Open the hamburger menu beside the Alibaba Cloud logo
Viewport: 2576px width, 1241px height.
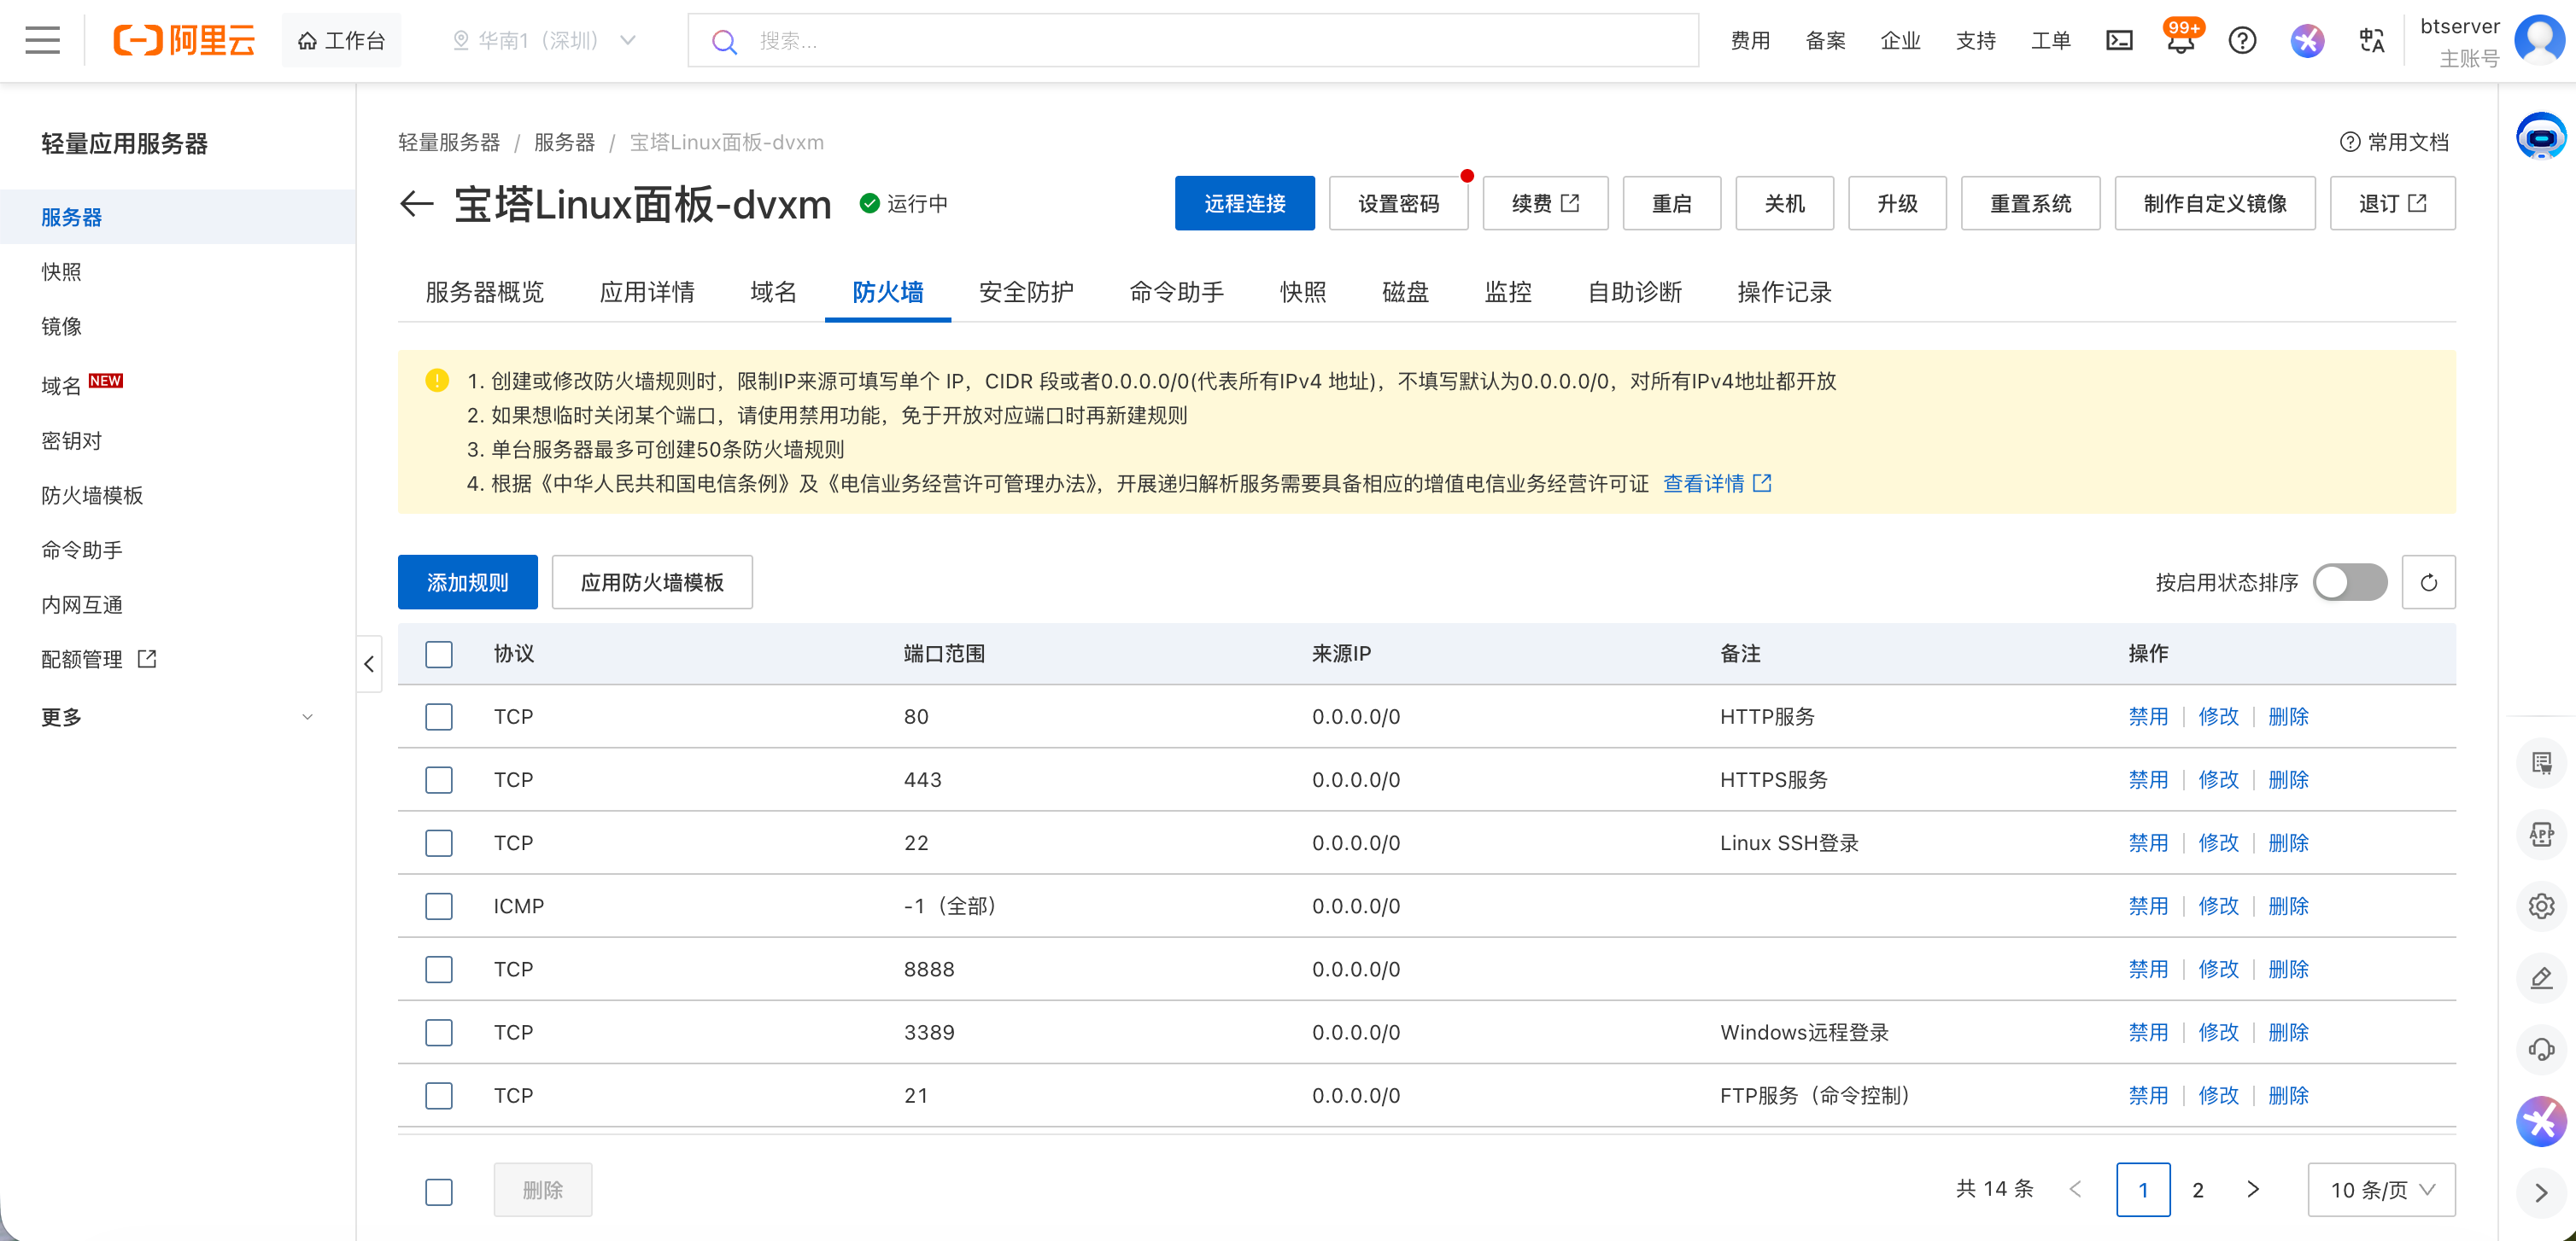(x=42, y=40)
